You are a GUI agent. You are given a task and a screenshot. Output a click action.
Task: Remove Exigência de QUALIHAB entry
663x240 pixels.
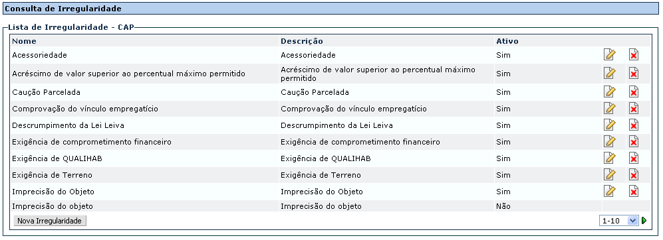[633, 158]
